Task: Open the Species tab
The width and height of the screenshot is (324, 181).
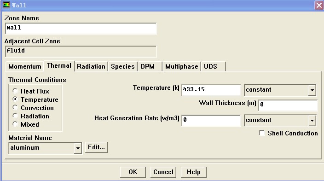Action: (x=123, y=67)
